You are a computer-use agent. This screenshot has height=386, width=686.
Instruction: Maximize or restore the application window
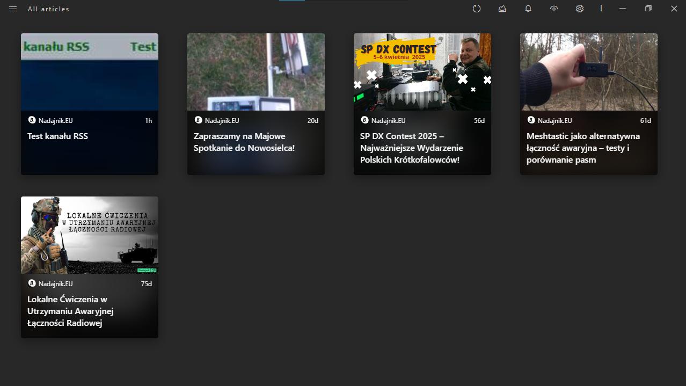(648, 9)
